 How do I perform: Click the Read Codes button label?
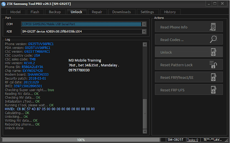click(x=172, y=40)
